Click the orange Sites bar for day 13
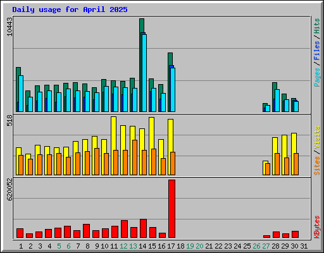 click(x=135, y=157)
